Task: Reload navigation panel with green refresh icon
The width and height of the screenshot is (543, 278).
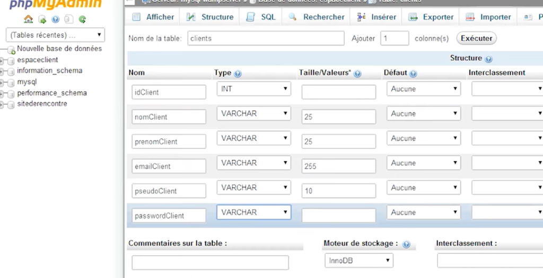Action: click(x=82, y=20)
